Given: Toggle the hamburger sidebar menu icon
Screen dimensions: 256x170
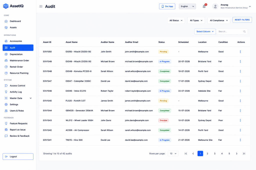Looking at the screenshot, I should [41, 6].
